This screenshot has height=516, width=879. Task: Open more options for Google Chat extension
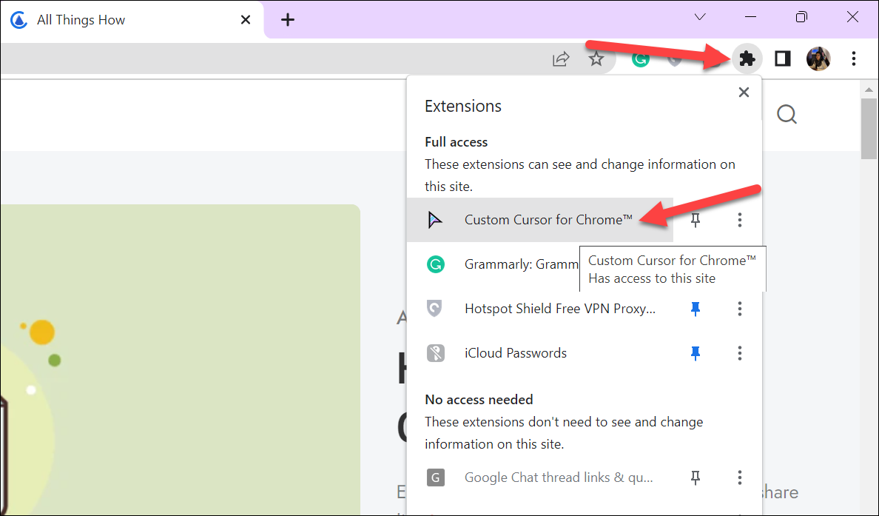coord(739,478)
